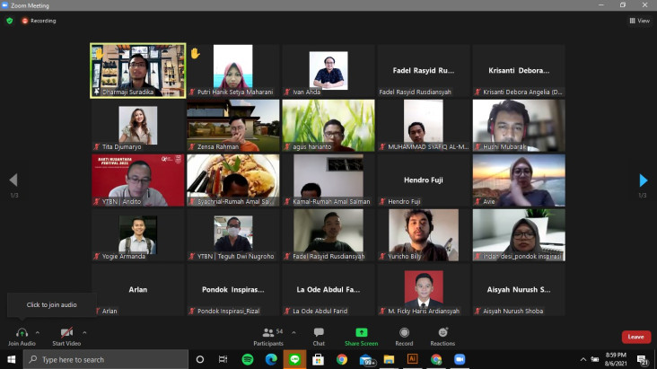Go to previous page of participants
Viewport: 657px width, 369px height.
[x=13, y=180]
